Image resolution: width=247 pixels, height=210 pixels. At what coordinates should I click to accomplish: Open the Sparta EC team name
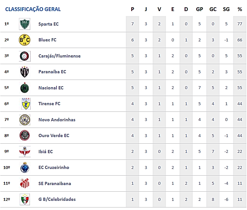coord(48,24)
